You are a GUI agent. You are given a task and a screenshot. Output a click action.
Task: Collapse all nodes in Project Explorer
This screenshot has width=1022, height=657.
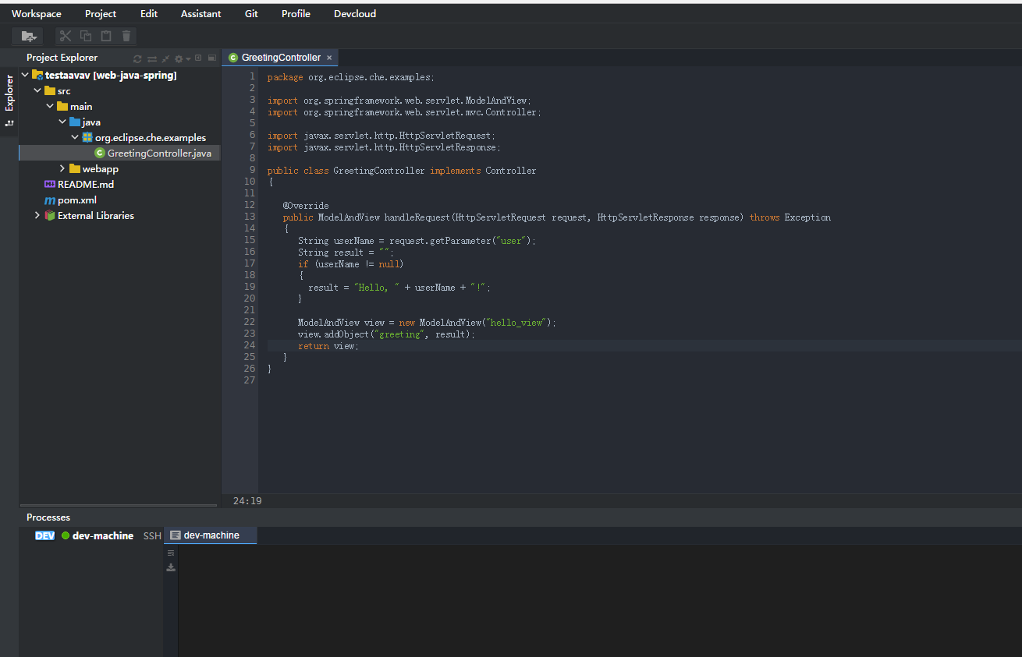(x=165, y=58)
